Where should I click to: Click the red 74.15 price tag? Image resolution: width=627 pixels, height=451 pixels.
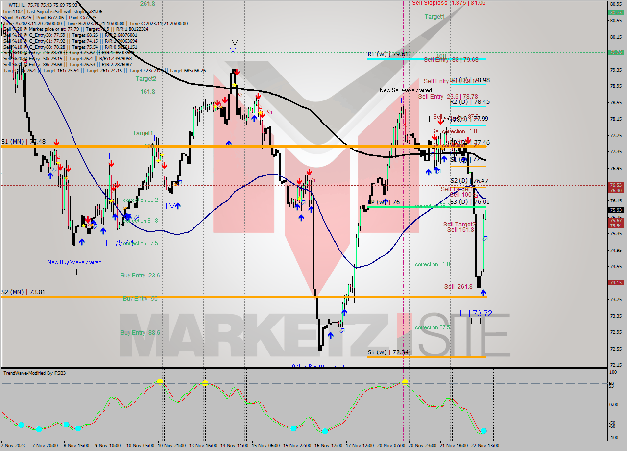click(615, 282)
